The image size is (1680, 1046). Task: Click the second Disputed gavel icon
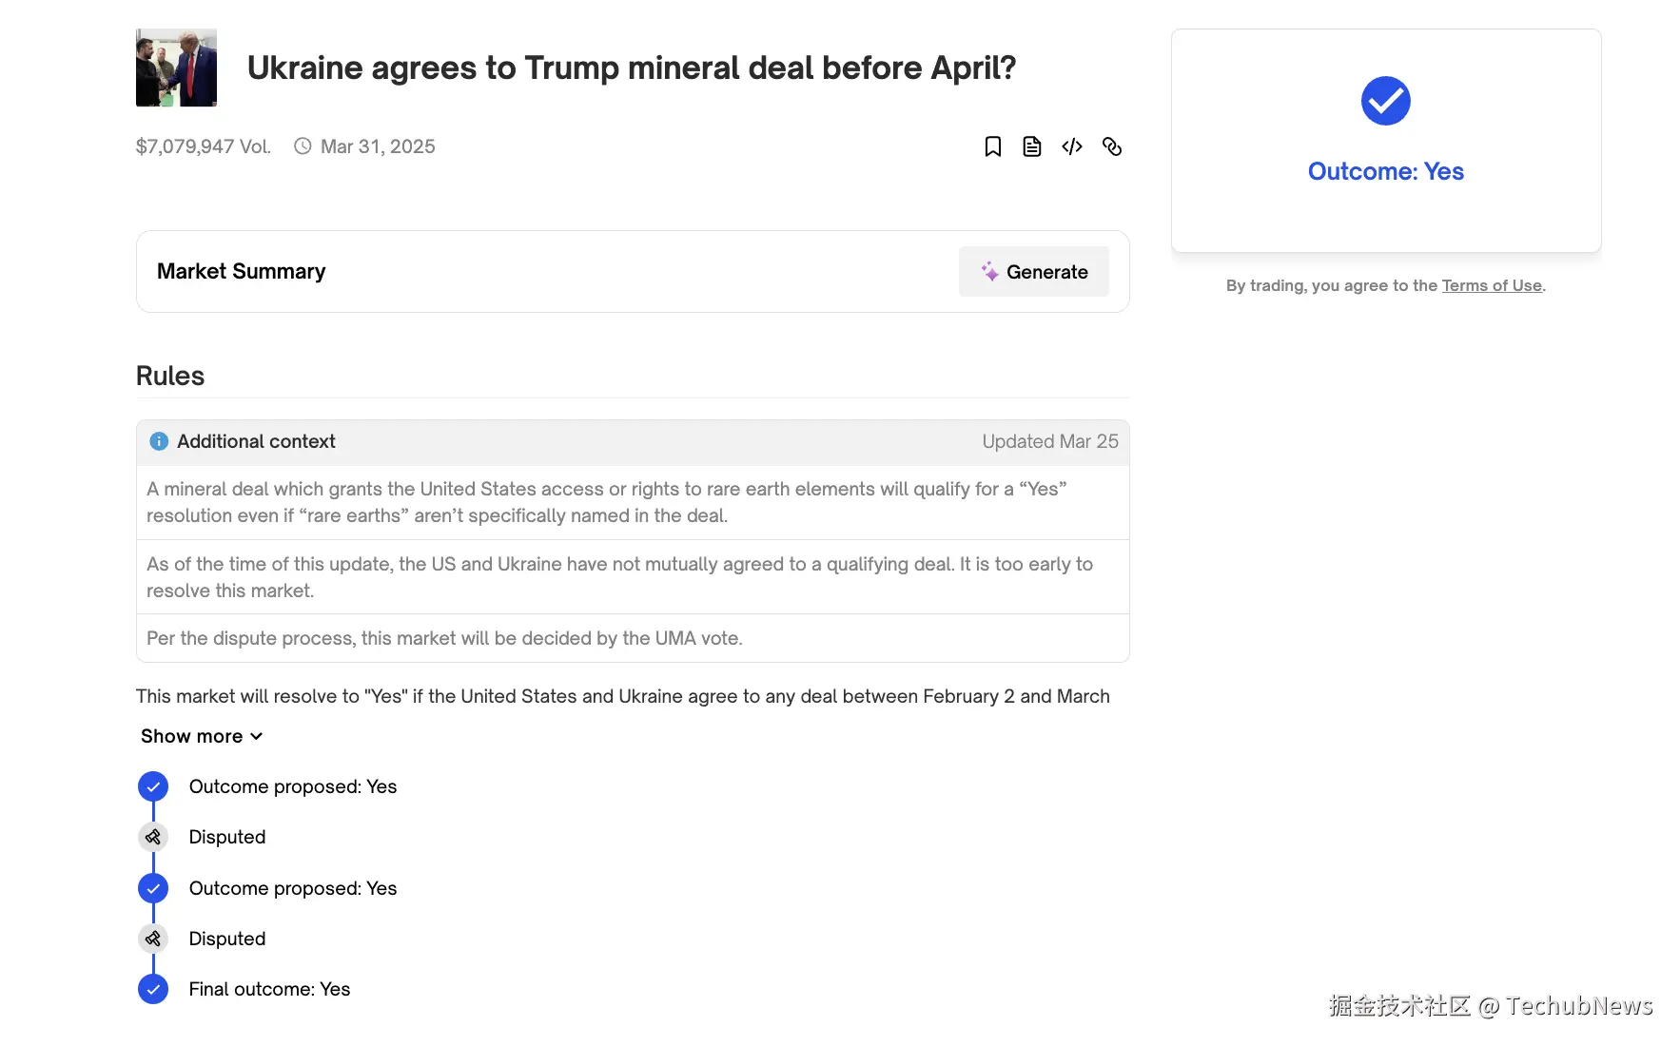153,939
